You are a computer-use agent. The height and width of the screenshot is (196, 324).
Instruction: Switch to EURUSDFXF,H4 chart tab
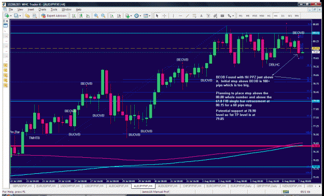[46, 186]
